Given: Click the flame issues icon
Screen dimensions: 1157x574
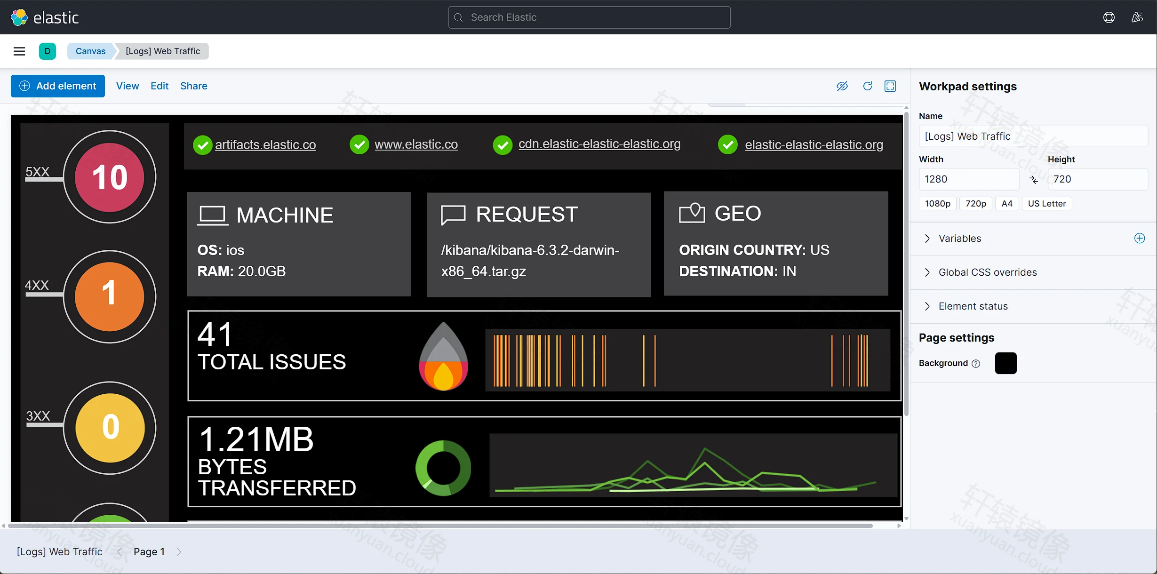Looking at the screenshot, I should pyautogui.click(x=443, y=356).
